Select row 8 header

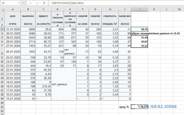[x=2, y=52]
